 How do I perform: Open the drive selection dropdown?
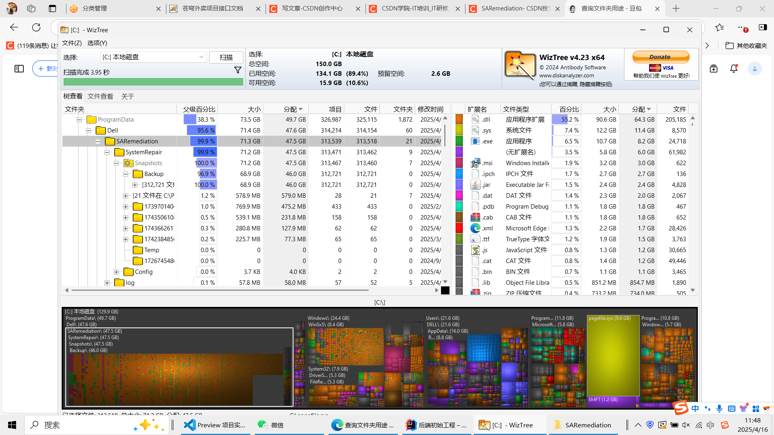201,57
